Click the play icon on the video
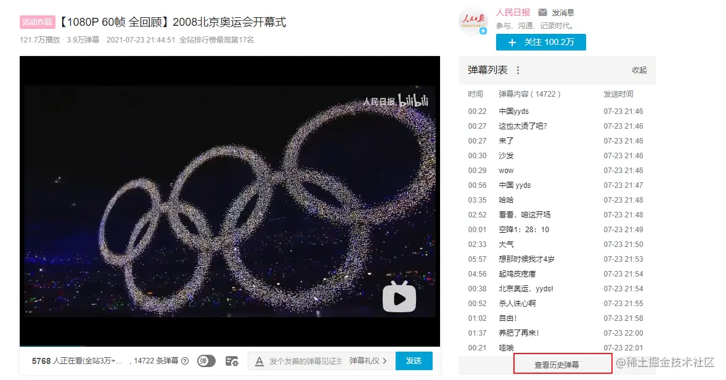726x380 pixels. 399,297
